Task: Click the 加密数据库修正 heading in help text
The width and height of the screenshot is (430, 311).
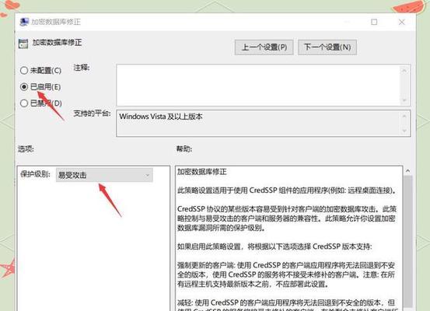Action: pyautogui.click(x=202, y=172)
